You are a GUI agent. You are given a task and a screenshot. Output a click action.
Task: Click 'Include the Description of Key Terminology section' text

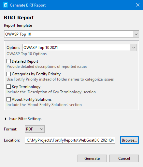click(51, 92)
